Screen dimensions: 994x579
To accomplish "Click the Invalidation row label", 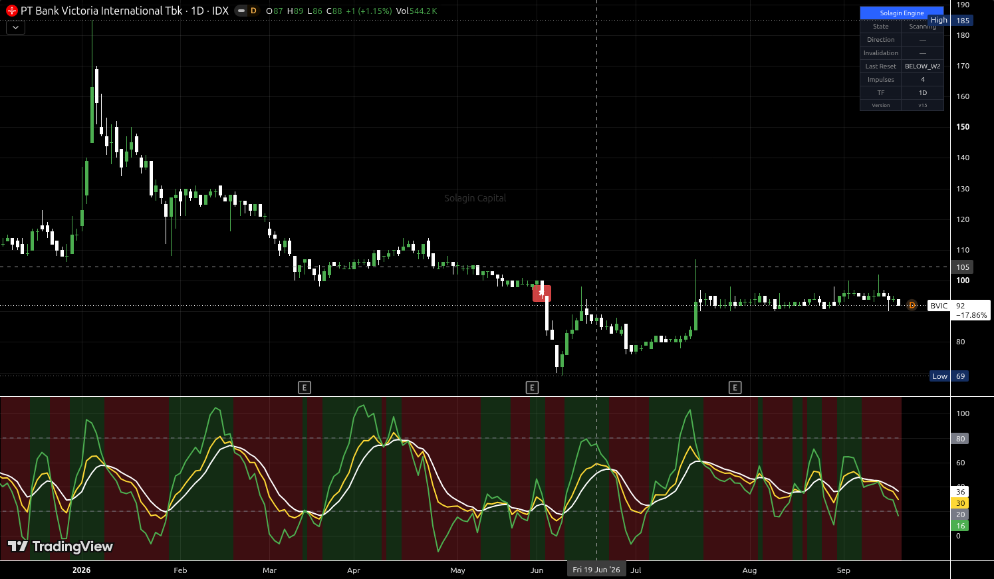I will point(881,53).
